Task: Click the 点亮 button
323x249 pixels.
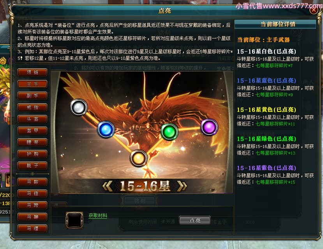Action: pos(195,220)
